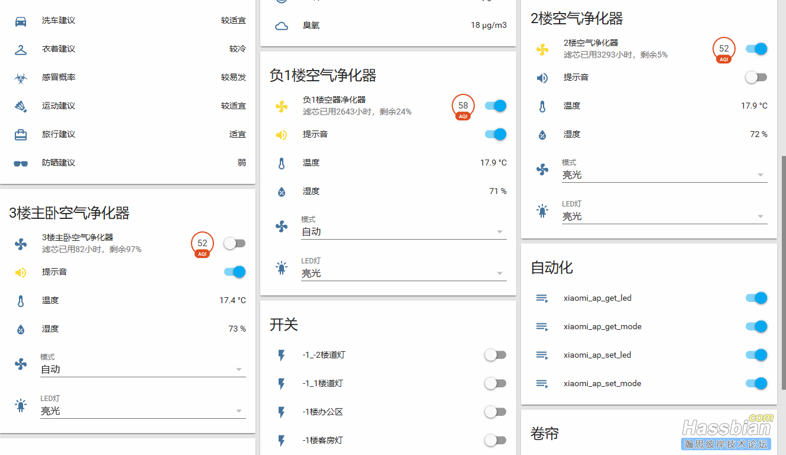Turn on the 3楼主卧空气净化器 power switch
Image resolution: width=786 pixels, height=455 pixels.
pyautogui.click(x=235, y=243)
